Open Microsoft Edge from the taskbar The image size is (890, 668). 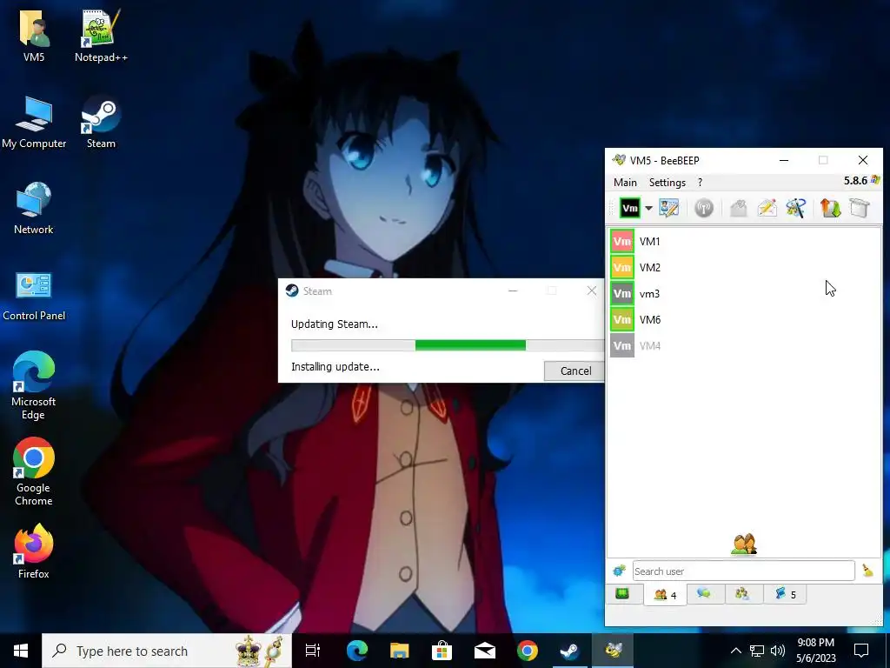pos(357,651)
